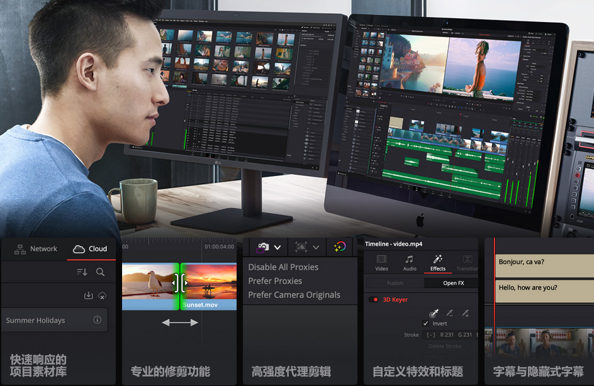Select the 3D Keyer eyedropper tool
Image resolution: width=594 pixels, height=386 pixels.
pos(434,312)
